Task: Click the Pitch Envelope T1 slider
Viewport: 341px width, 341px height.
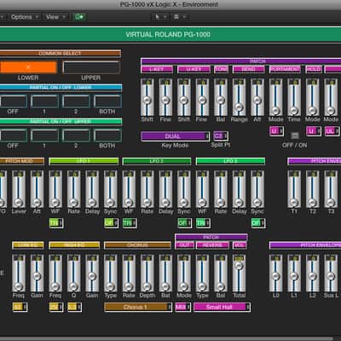Action: click(x=294, y=189)
